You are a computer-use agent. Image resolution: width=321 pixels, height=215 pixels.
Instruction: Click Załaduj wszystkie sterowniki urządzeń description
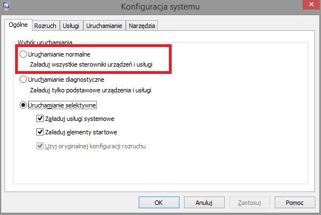tap(91, 64)
